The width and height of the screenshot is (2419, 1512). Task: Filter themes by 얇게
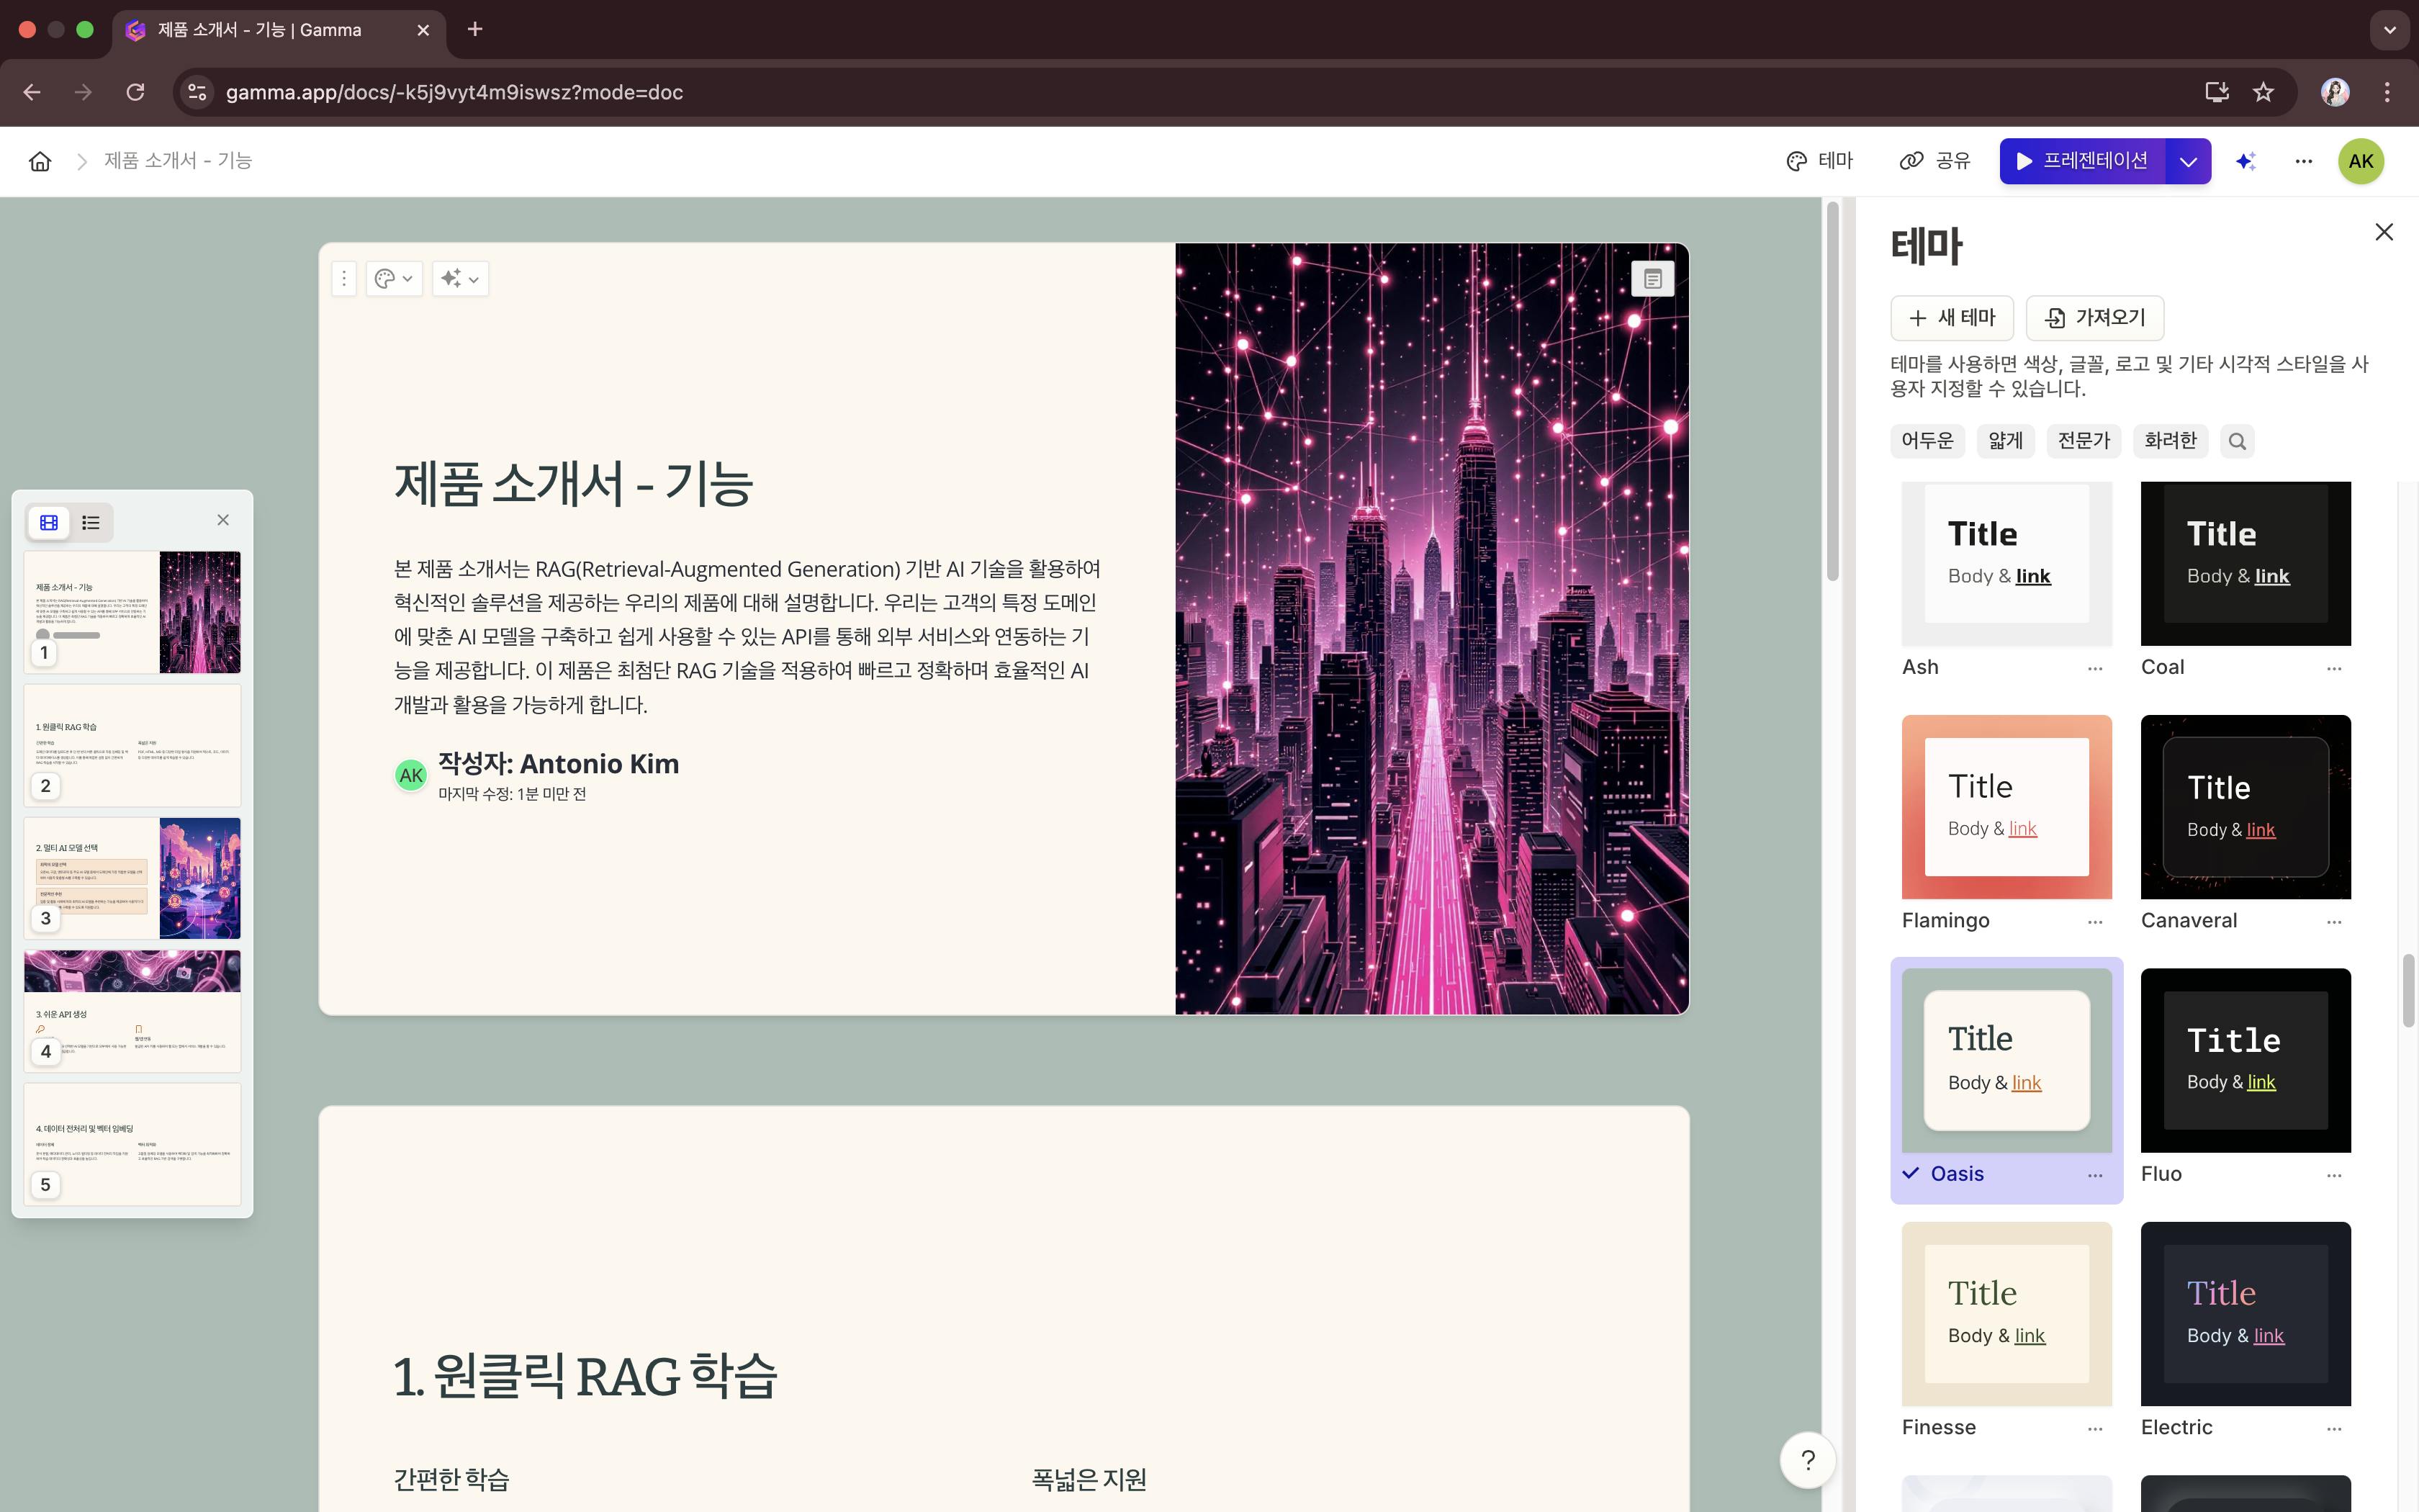point(2005,441)
